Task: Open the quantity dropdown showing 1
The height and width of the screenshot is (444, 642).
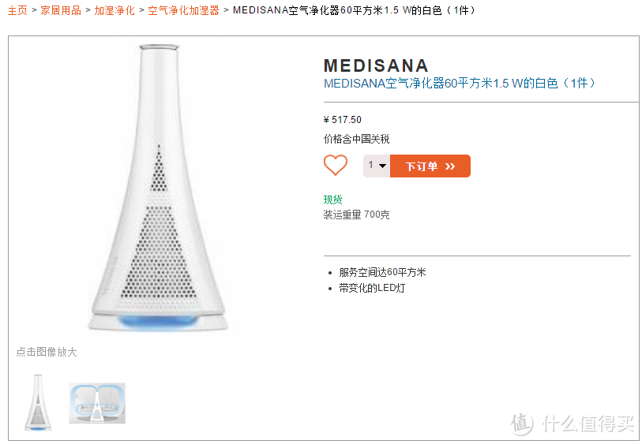Action: 377,166
